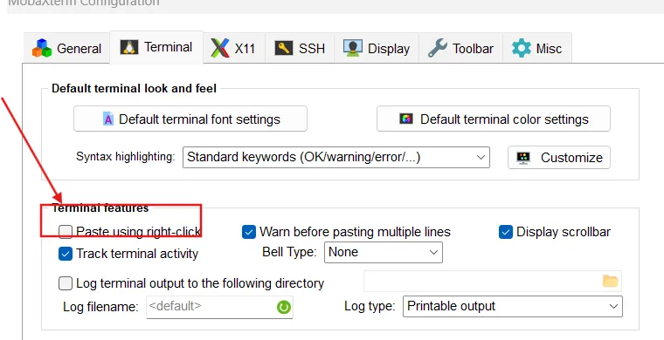
Task: Open Default terminal font settings
Action: (190, 119)
